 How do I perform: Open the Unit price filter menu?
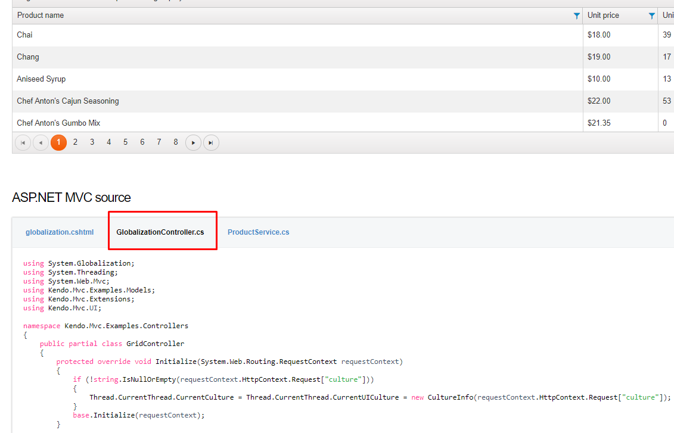tap(651, 15)
